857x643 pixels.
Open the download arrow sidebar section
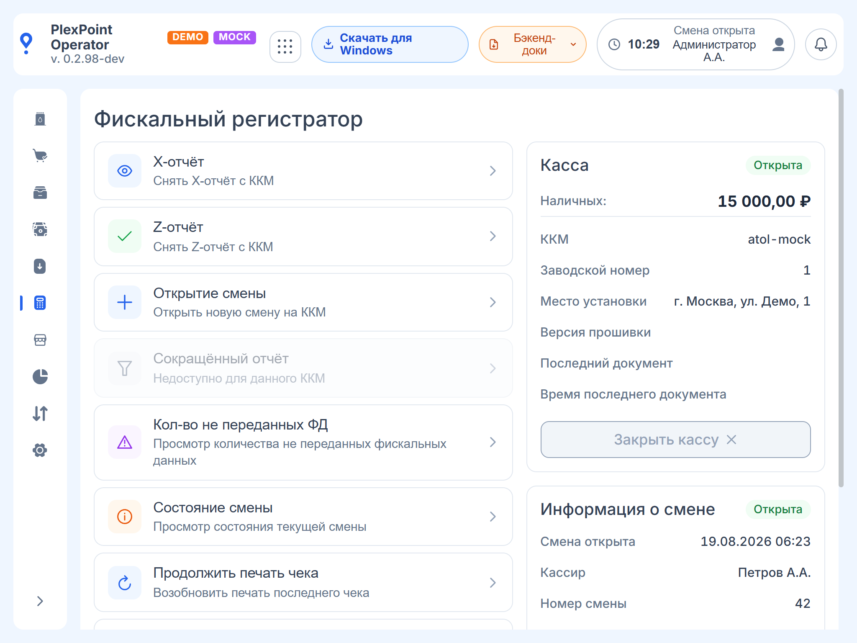[x=40, y=266]
